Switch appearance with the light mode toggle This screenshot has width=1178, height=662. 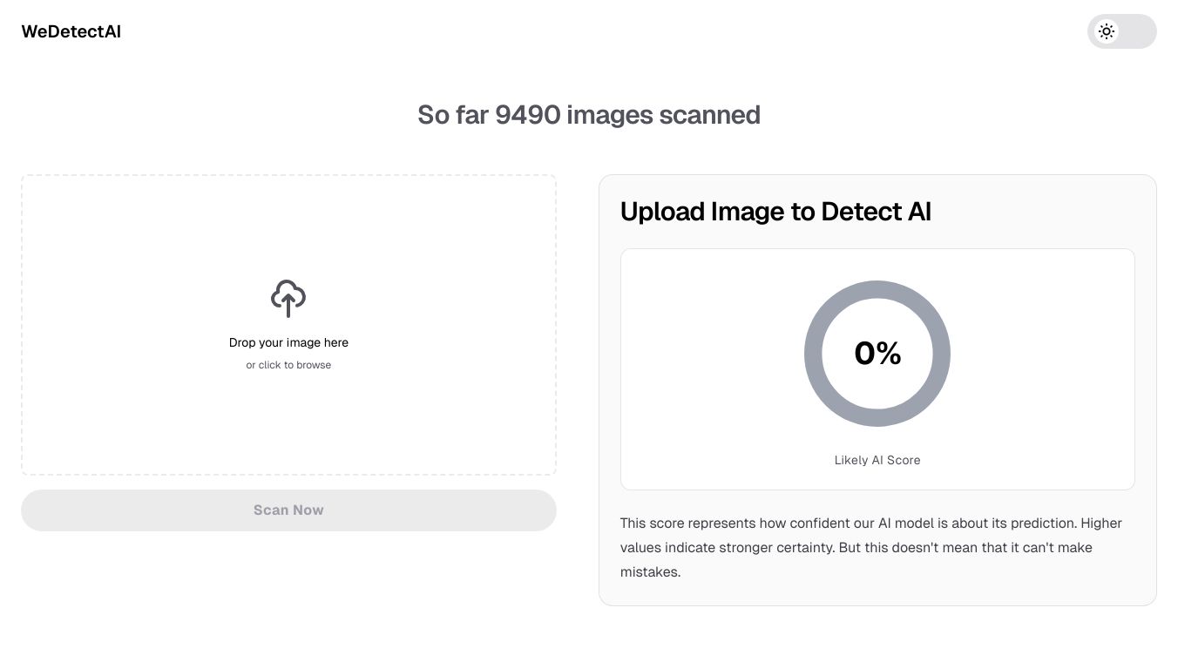(1122, 31)
